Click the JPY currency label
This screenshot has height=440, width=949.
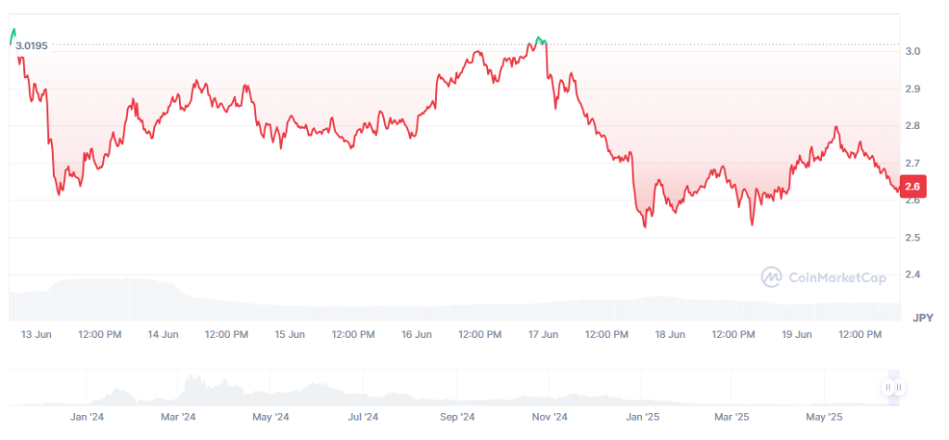(922, 317)
